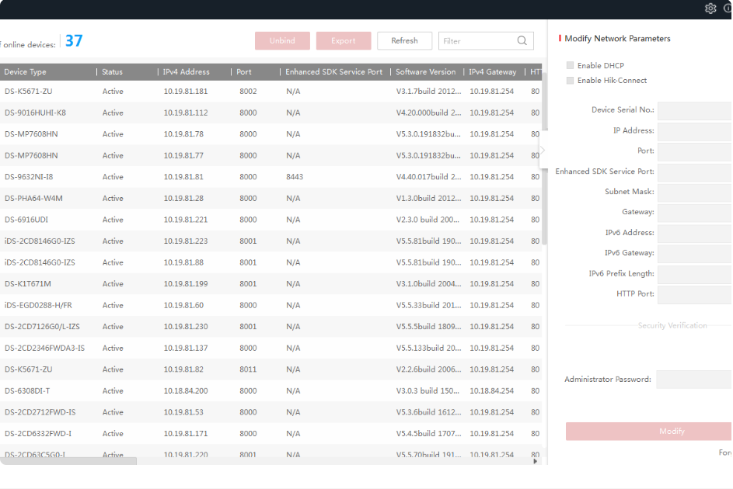
Task: Enable the DHCP checkbox
Action: click(571, 66)
